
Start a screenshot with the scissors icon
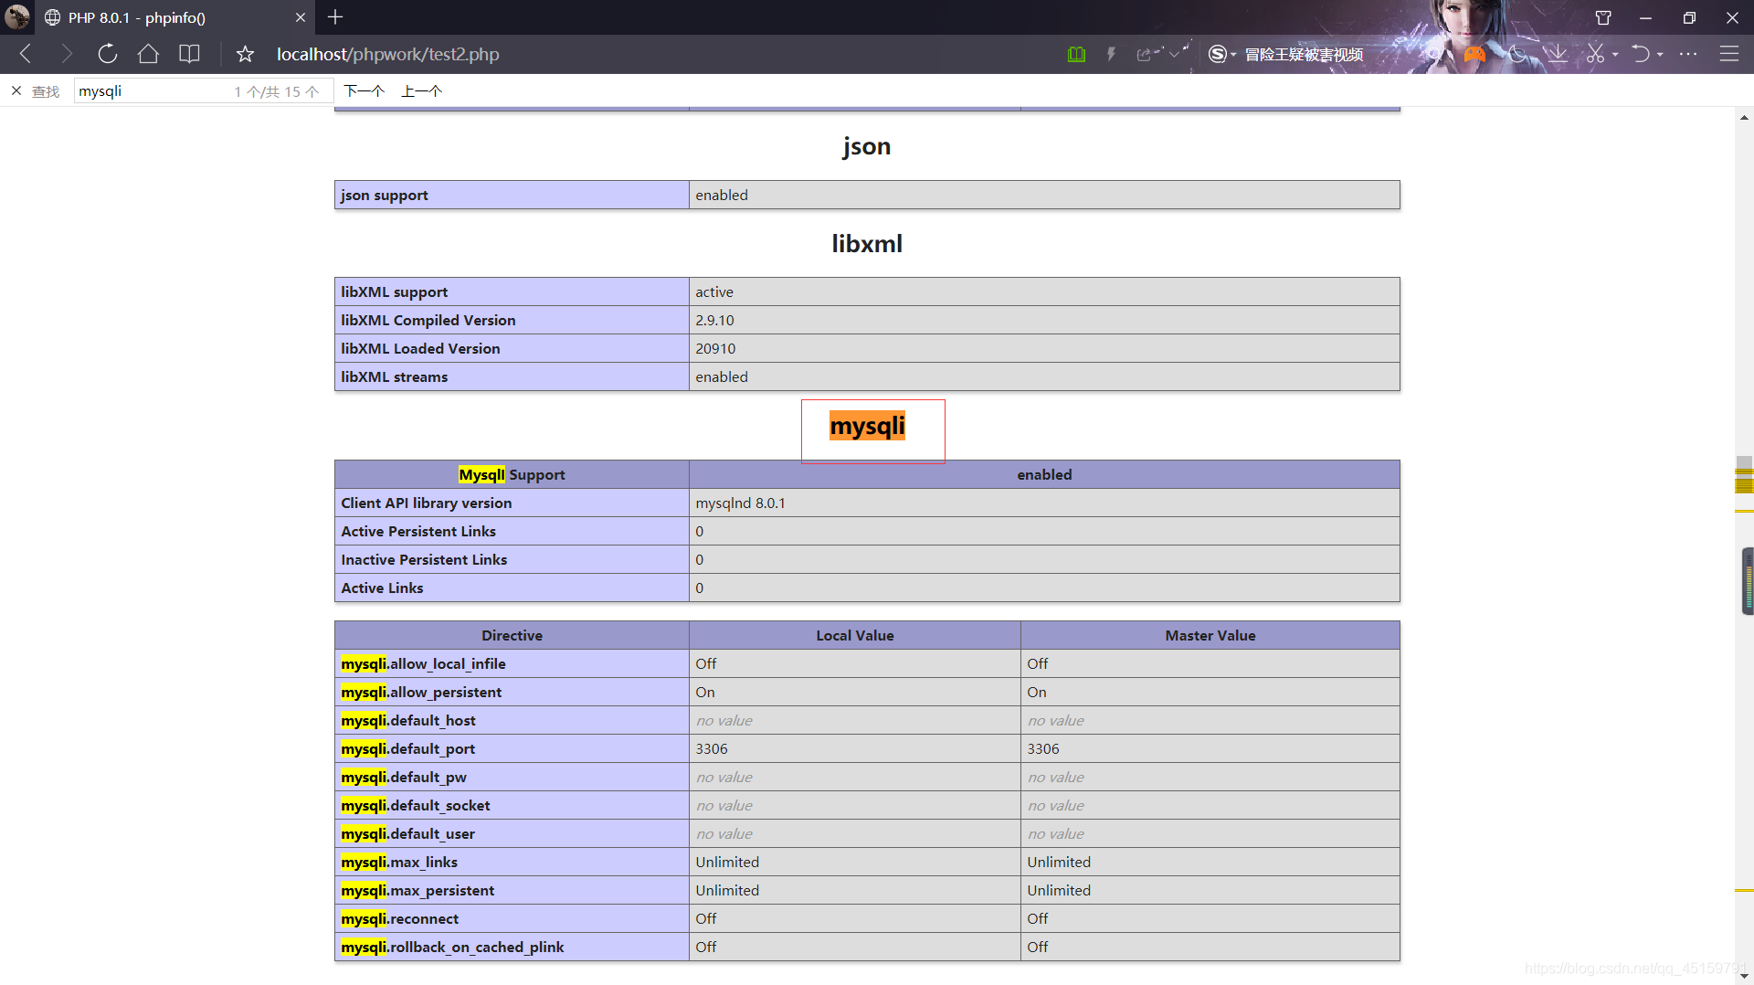pyautogui.click(x=1595, y=54)
